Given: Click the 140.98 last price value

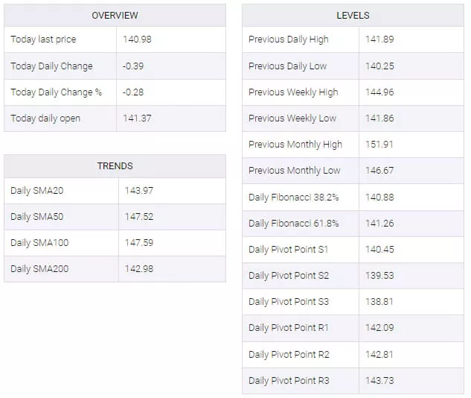Looking at the screenshot, I should 137,40.
